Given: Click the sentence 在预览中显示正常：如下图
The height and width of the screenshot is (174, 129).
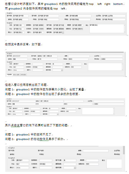Looking at the screenshot, I should [x=23, y=45].
